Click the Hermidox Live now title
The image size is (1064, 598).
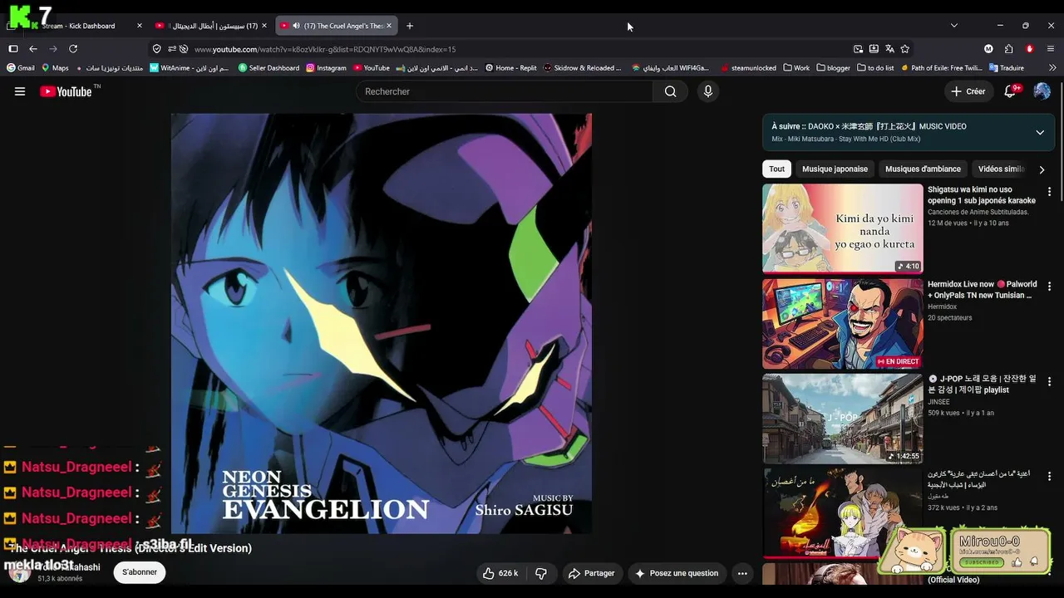point(982,290)
